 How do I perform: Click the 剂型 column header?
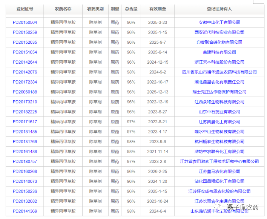[115, 9]
